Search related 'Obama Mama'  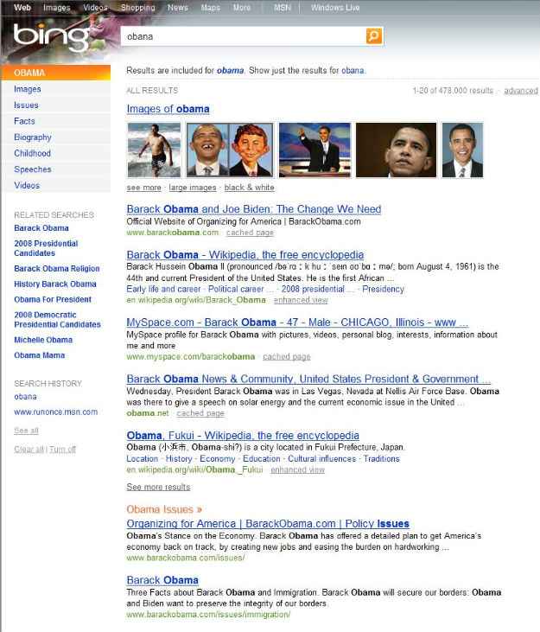[x=39, y=355]
